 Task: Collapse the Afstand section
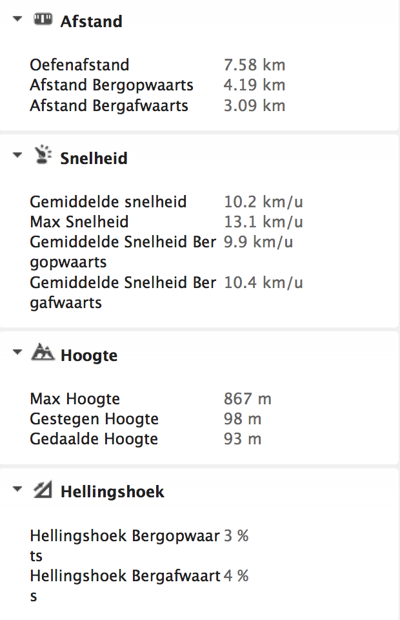coord(17,19)
